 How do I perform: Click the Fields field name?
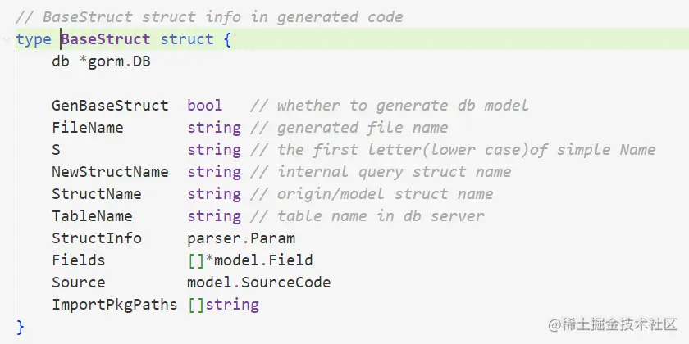(x=78, y=260)
